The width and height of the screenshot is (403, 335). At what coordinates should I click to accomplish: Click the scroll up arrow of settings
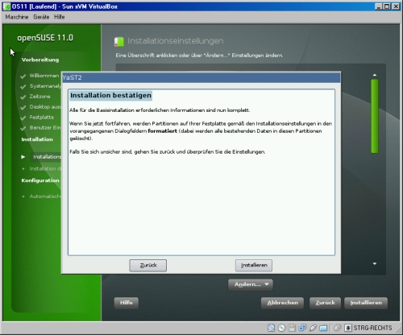click(x=375, y=75)
